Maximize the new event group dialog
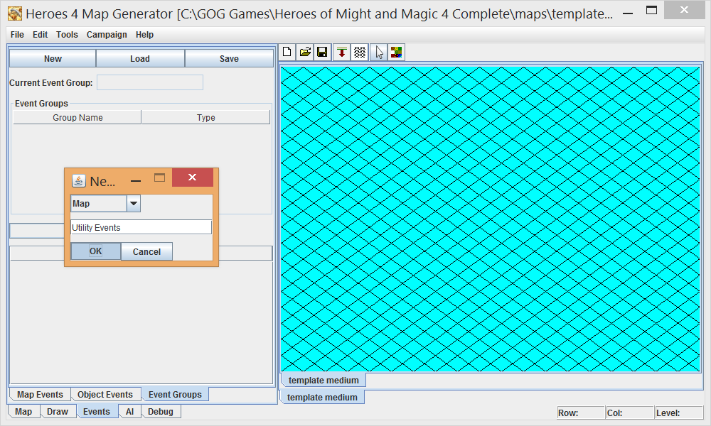Screen dimensions: 711x426 click(159, 177)
